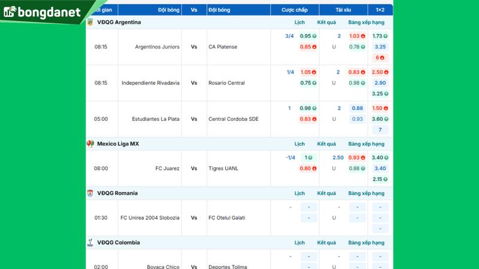Open Lịch for VĐQG Argentina
The width and height of the screenshot is (479, 269).
(299, 22)
